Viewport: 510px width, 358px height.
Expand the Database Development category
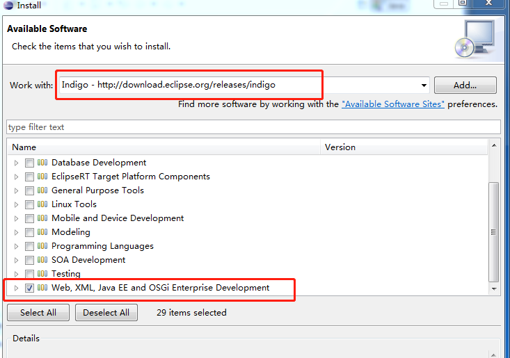(x=16, y=163)
